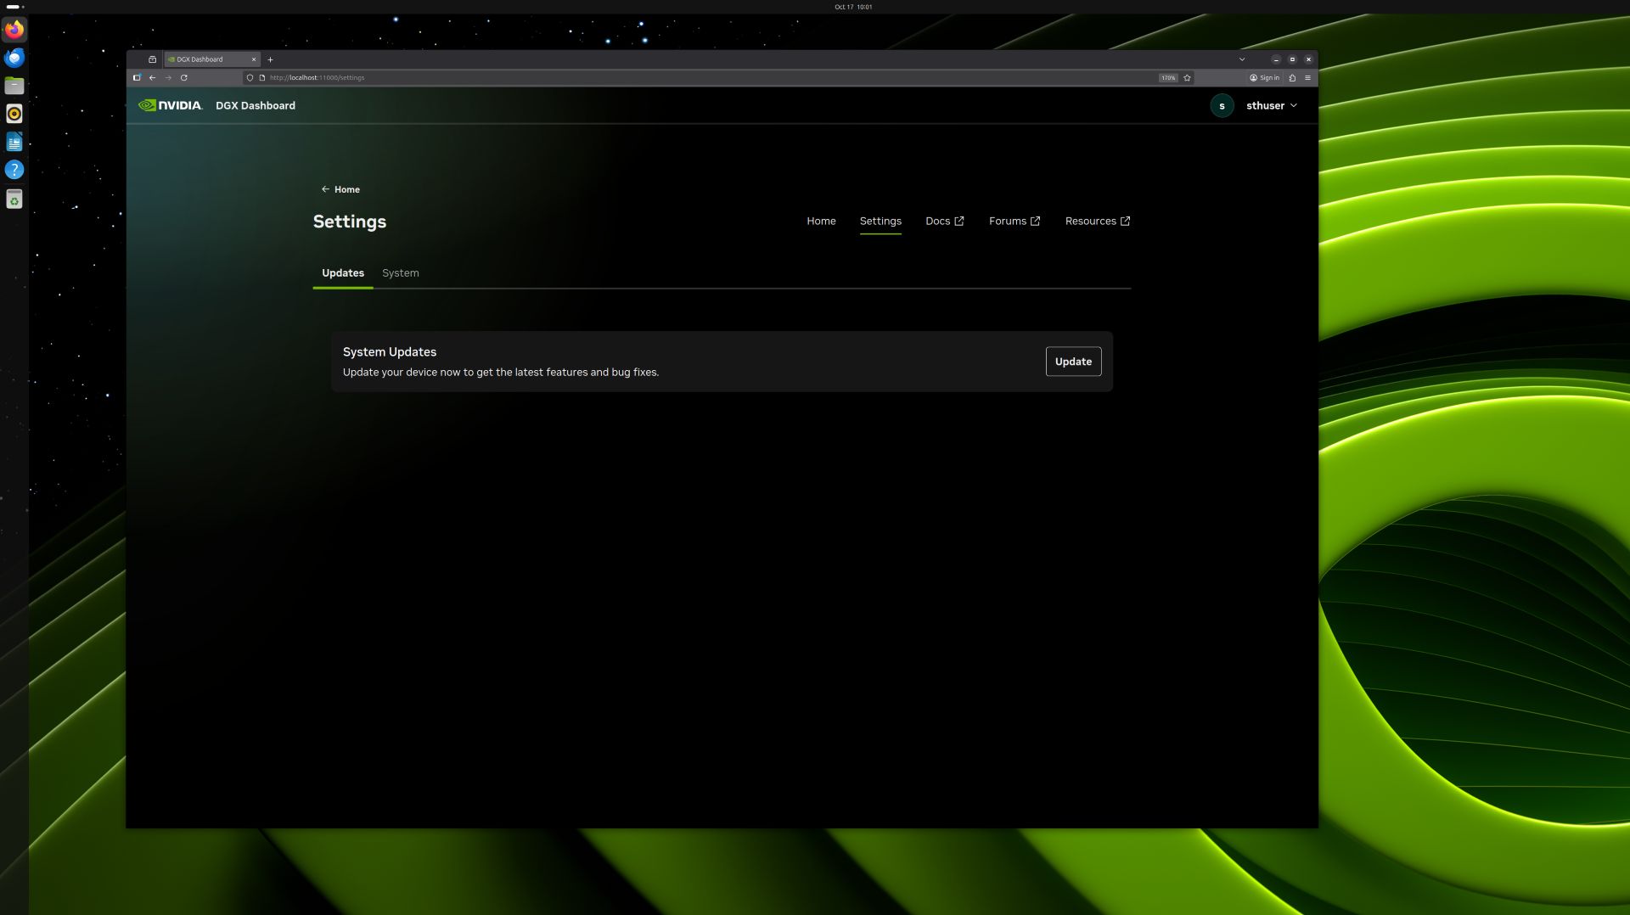Click the System Updates heading text

tap(390, 351)
